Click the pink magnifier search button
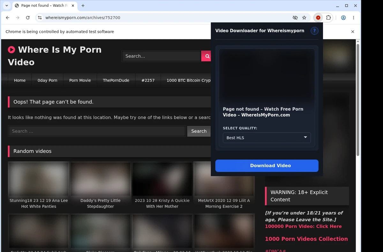The image size is (383, 252). point(207,56)
